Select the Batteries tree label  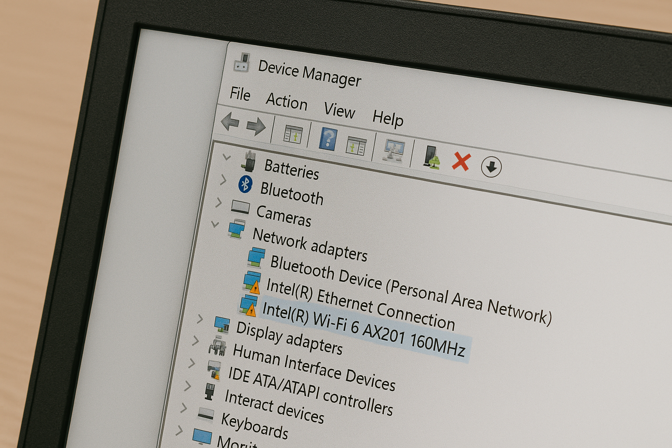point(291,169)
